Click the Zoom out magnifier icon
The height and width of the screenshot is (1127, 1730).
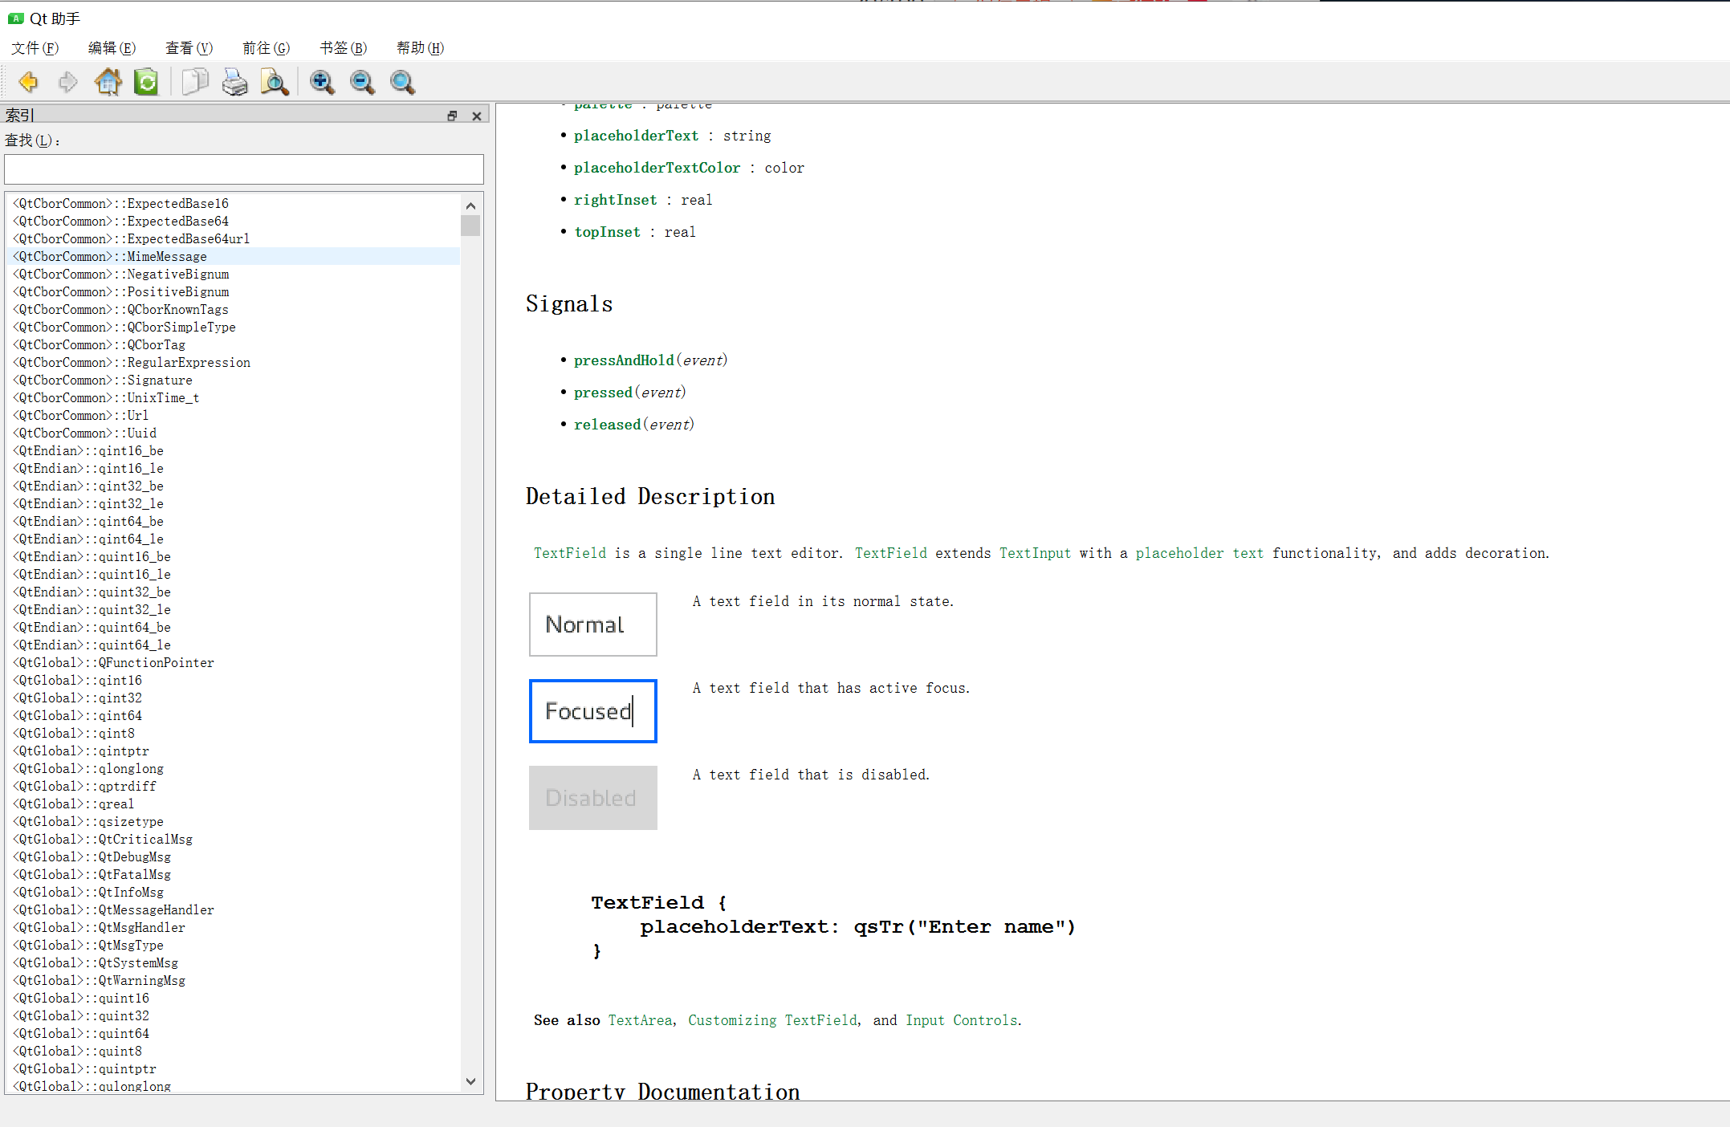click(x=362, y=82)
